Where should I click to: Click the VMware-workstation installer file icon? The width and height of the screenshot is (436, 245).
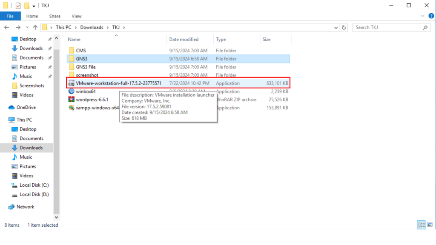(72, 83)
